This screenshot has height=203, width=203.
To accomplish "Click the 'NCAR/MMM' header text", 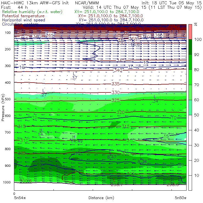I will pyautogui.click(x=87, y=3).
